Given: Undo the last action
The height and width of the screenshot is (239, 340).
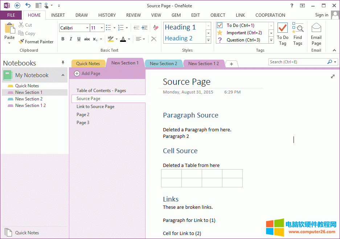Looking at the screenshot, I should 28,5.
